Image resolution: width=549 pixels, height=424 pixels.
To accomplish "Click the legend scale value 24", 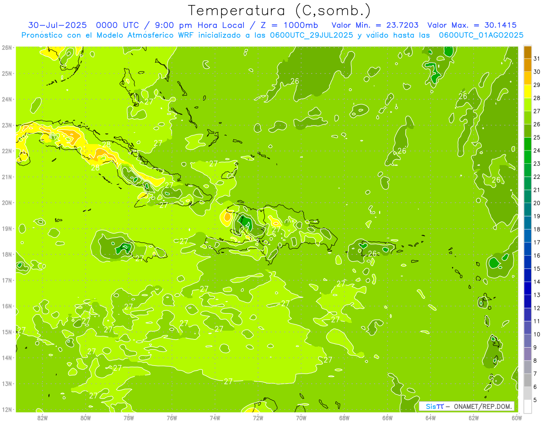I will [x=537, y=150].
